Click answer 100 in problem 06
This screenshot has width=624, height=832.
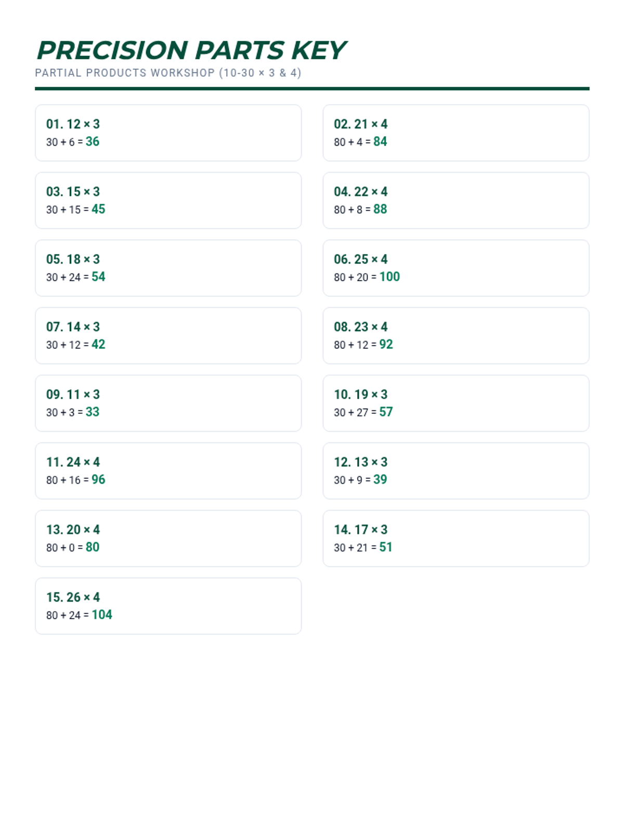pos(389,277)
